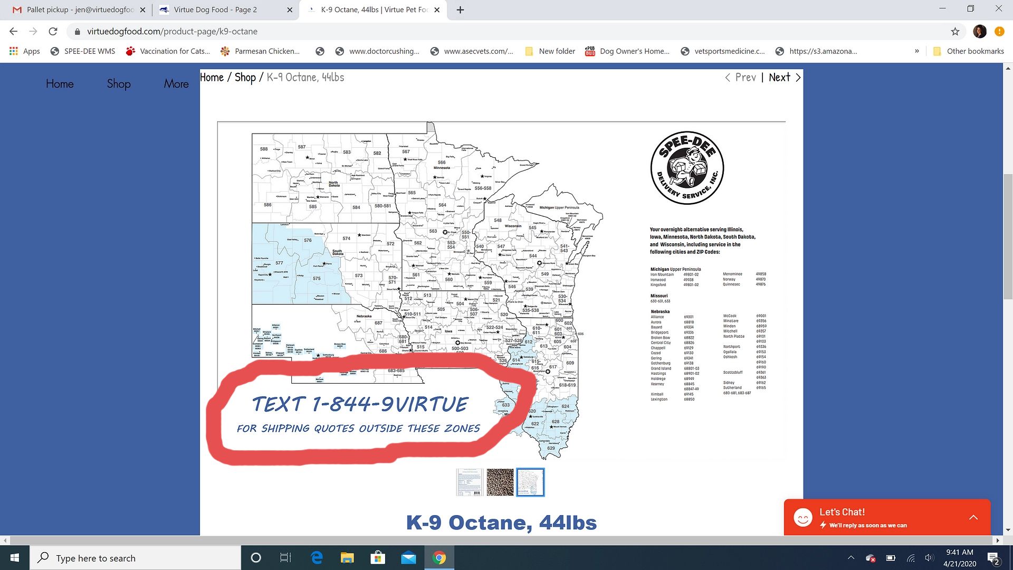Image resolution: width=1013 pixels, height=570 pixels.
Task: Close the Pallet pickup Gmail tab
Action: pos(142,10)
